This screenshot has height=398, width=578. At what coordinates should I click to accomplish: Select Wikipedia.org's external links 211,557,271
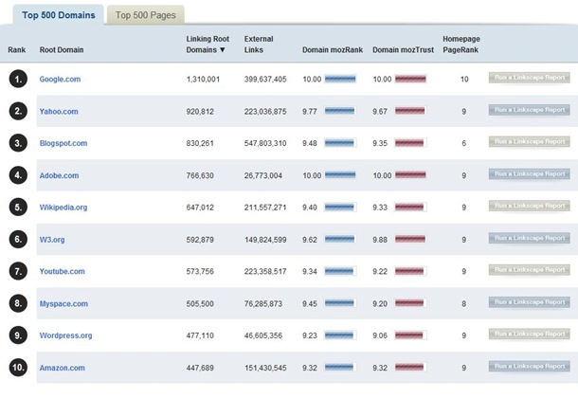(x=265, y=208)
